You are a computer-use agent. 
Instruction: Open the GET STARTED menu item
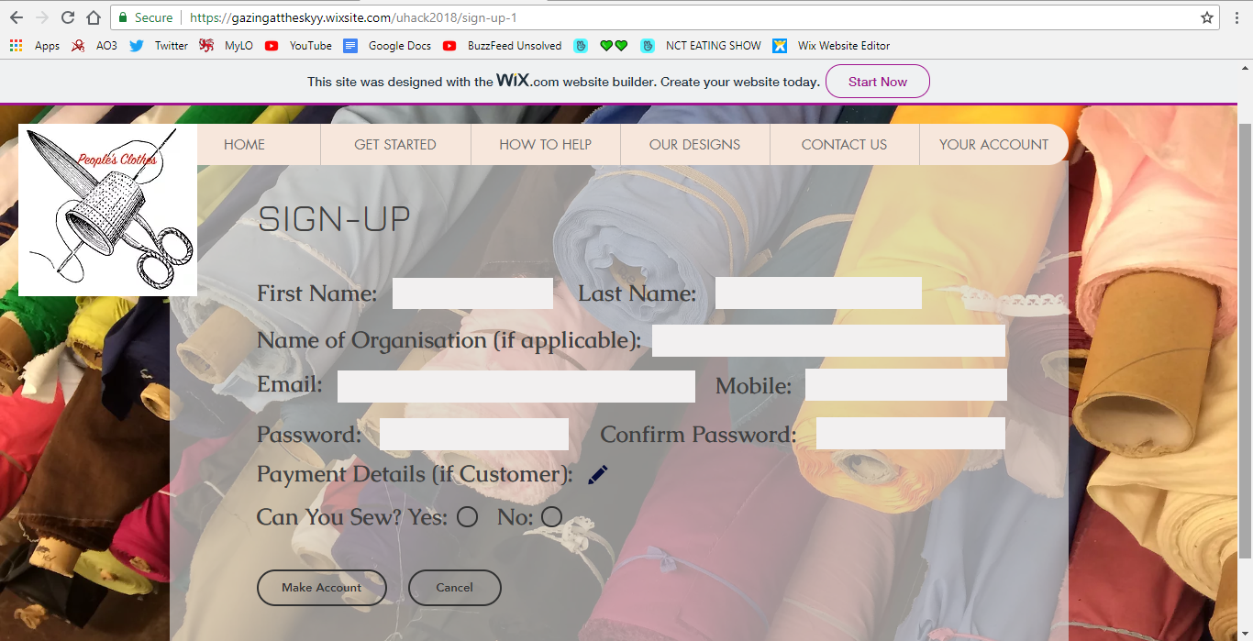(395, 144)
